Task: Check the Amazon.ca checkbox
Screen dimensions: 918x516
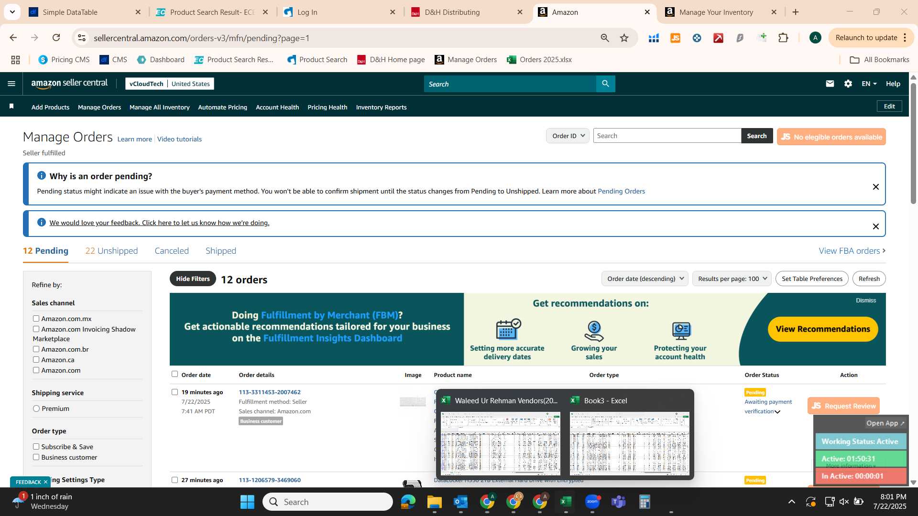Action: tap(36, 359)
